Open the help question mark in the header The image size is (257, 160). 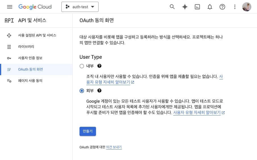222,7
